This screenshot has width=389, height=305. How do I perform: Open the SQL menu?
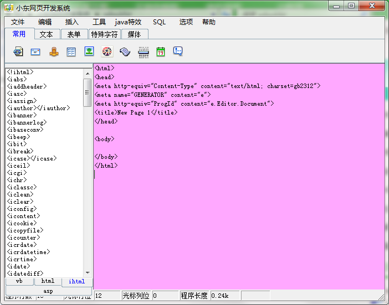click(159, 22)
